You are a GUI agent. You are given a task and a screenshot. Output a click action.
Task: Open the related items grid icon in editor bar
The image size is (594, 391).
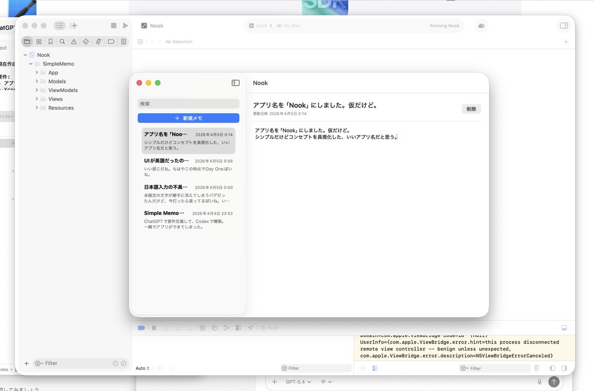pos(140,42)
